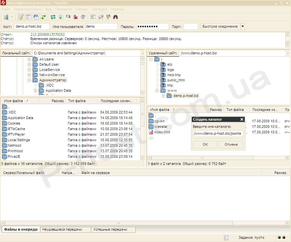Collapse the Администратор tree node
Viewport: 291px width, 242px height.
pos(29,80)
